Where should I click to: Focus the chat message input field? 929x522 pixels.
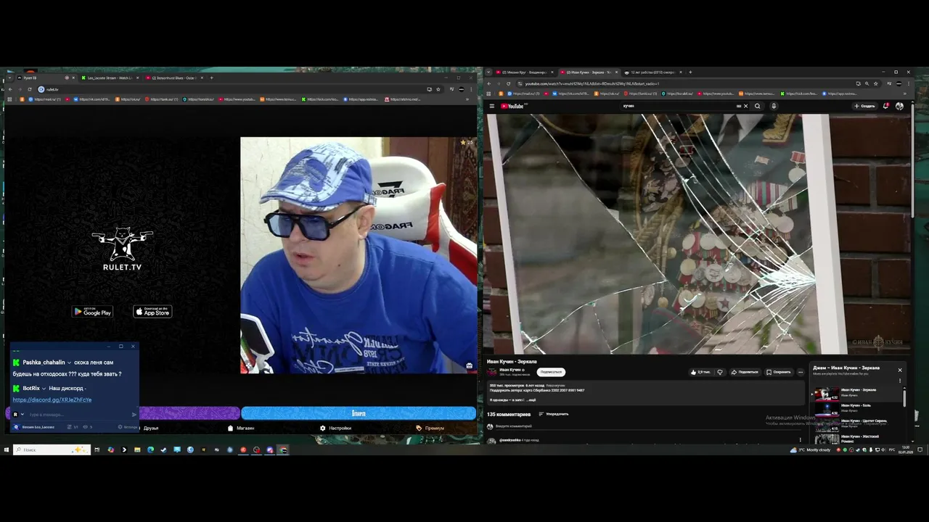pyautogui.click(x=78, y=415)
